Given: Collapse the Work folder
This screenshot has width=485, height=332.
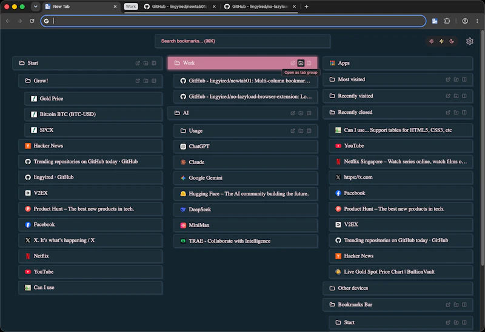Looking at the screenshot, I should pos(242,63).
